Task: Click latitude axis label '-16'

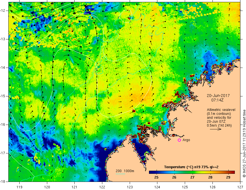Action: (3, 125)
